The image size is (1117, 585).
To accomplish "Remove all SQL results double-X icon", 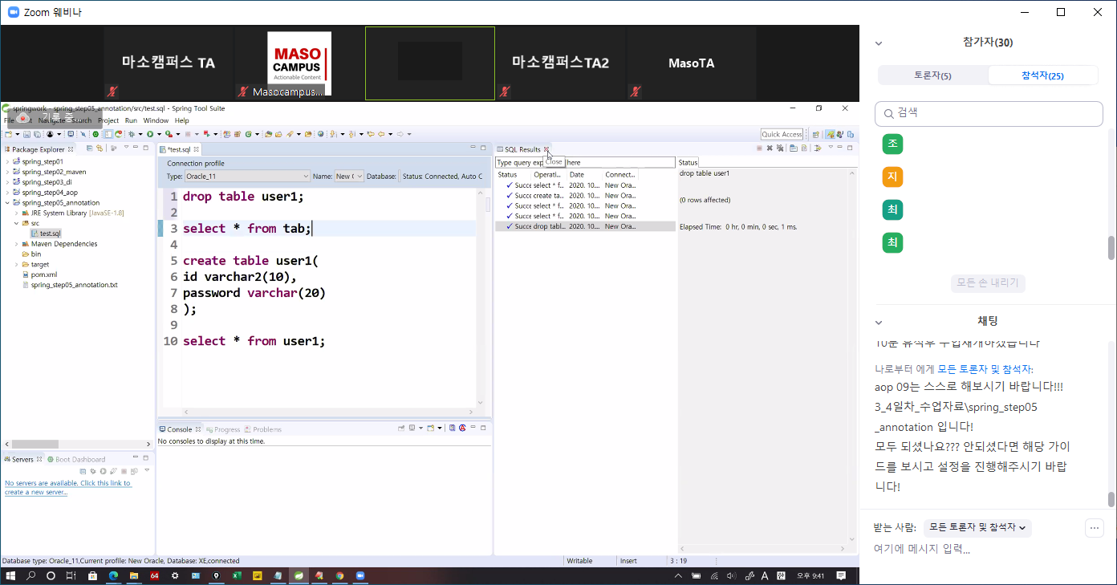I will point(779,148).
